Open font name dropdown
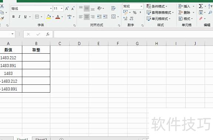213x140 pixels. (51, 9)
